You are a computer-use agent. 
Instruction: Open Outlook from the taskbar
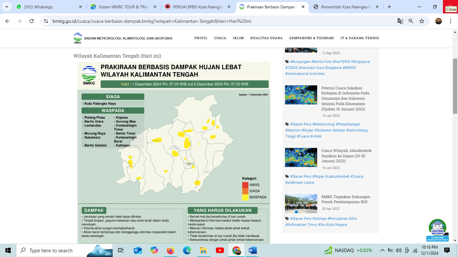pos(137,250)
